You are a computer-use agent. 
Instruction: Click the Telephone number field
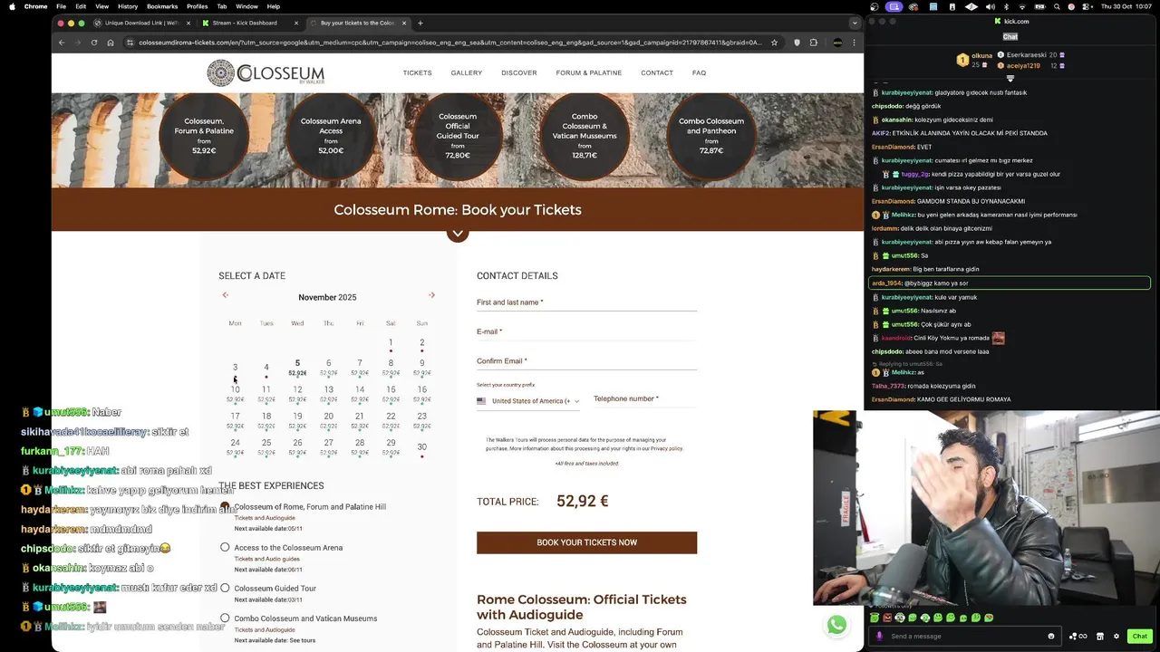click(645, 398)
